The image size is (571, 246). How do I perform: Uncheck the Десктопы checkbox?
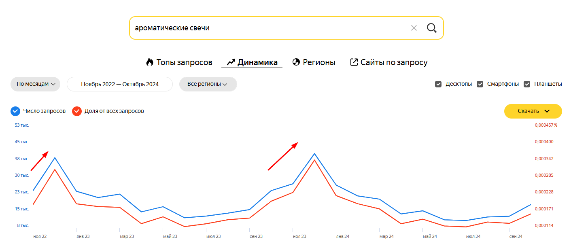[438, 84]
